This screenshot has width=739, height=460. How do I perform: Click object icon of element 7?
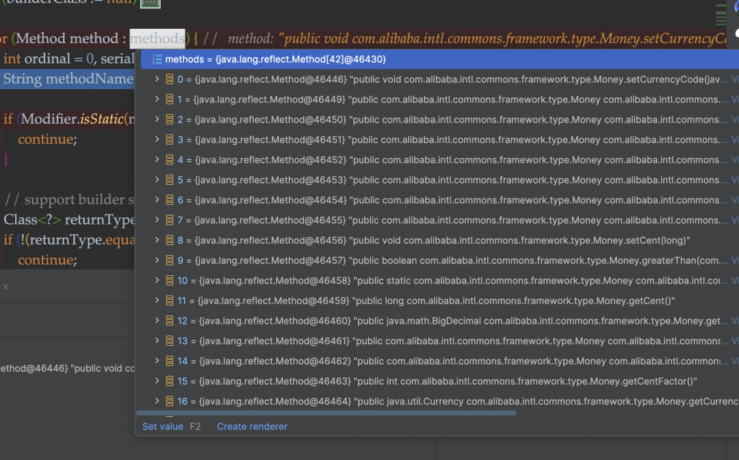coord(170,220)
